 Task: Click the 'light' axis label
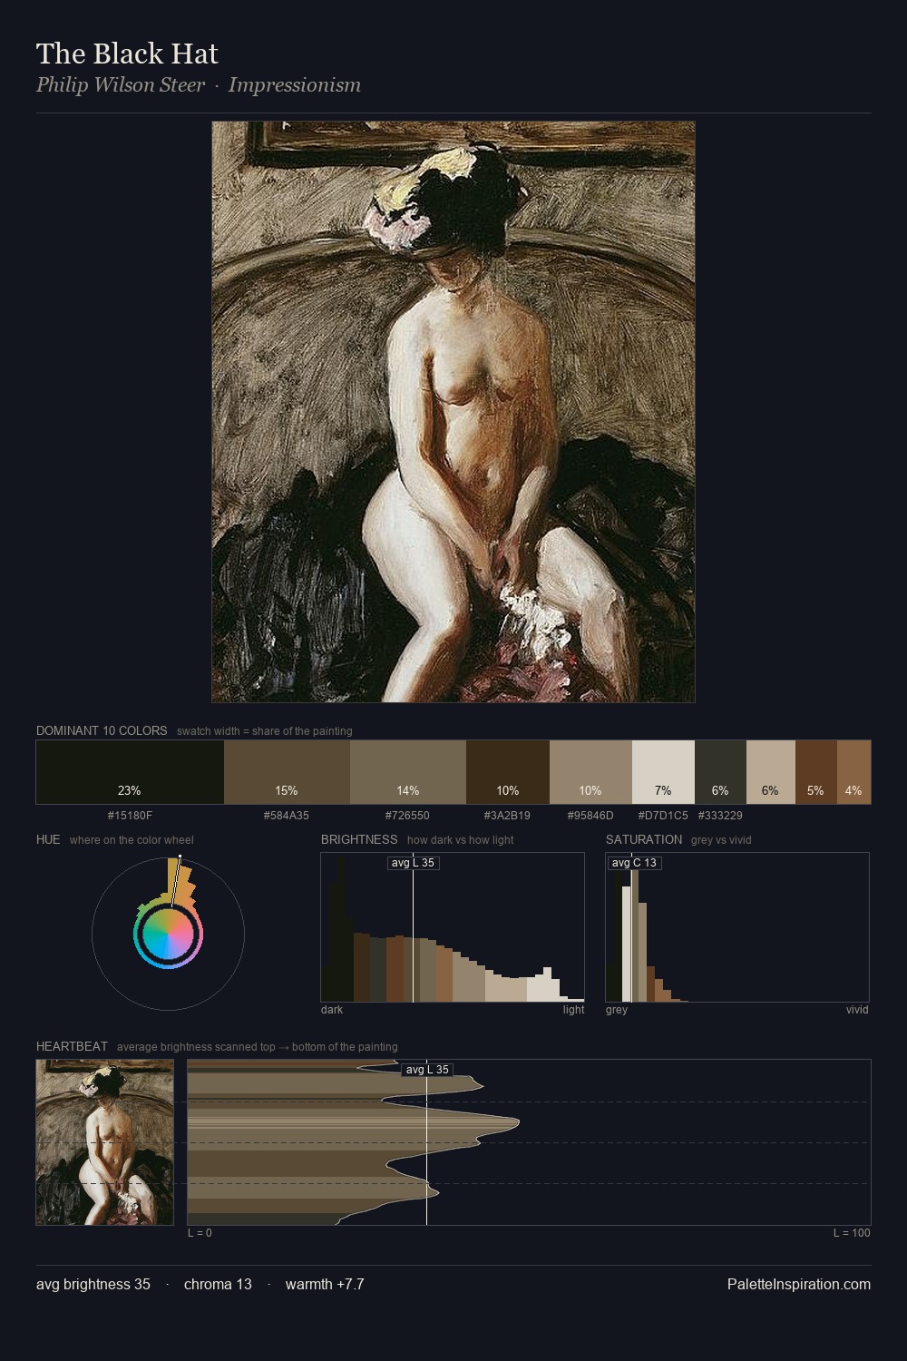pos(574,1010)
